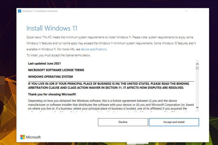
Task: Click the license text scrollbar thumb
Action: [197, 68]
